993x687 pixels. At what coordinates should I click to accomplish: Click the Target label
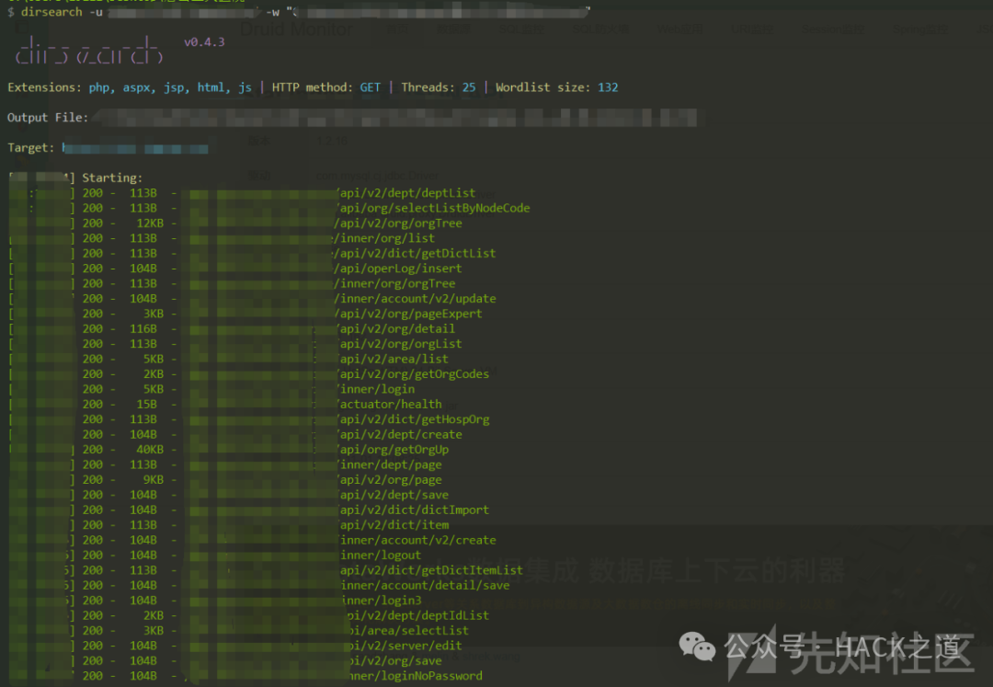click(31, 148)
